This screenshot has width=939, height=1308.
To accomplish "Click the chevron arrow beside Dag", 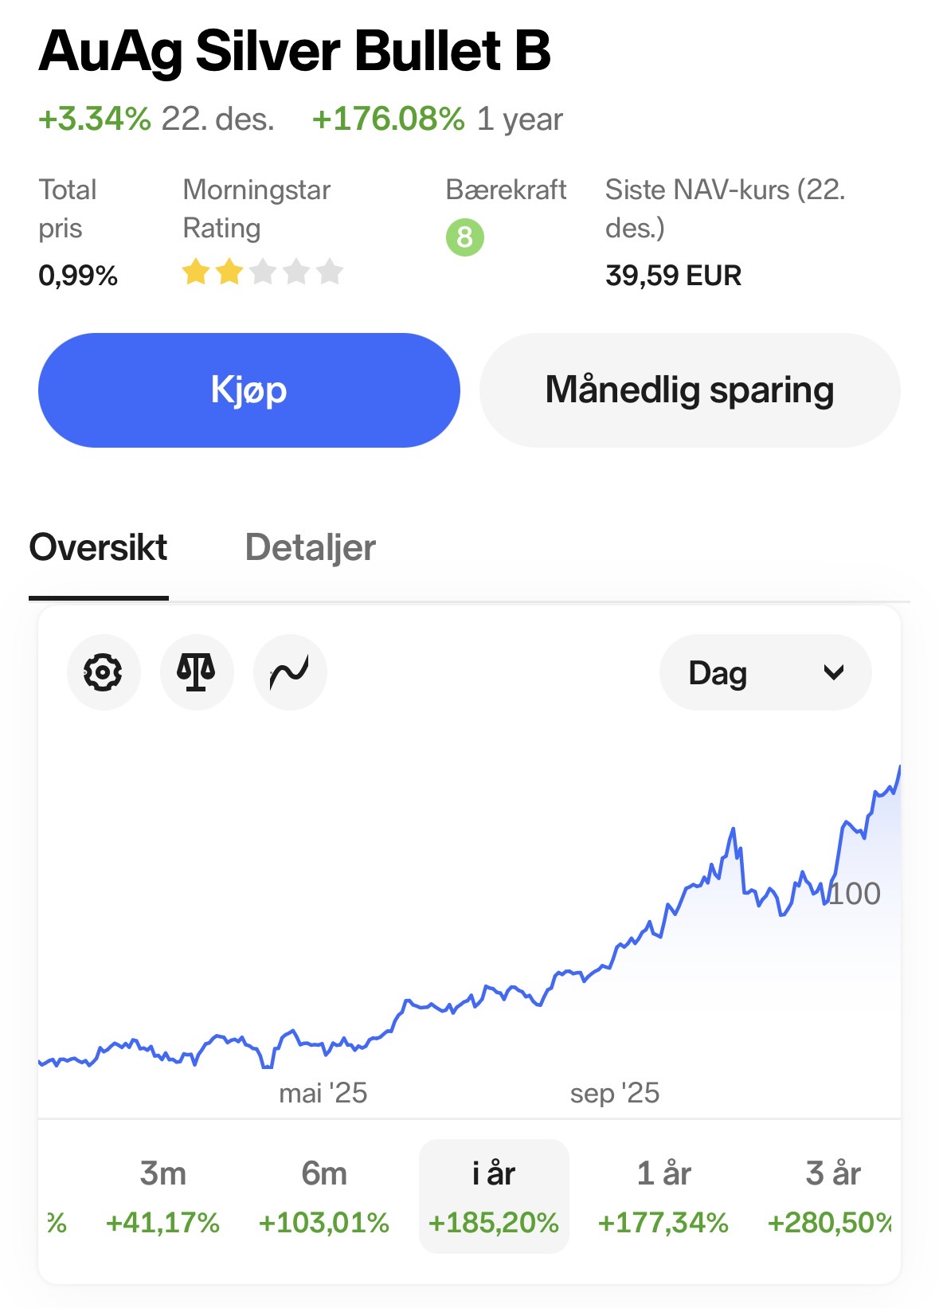I will (833, 672).
